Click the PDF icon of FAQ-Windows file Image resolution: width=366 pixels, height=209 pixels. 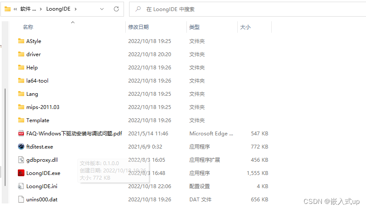[21, 133]
